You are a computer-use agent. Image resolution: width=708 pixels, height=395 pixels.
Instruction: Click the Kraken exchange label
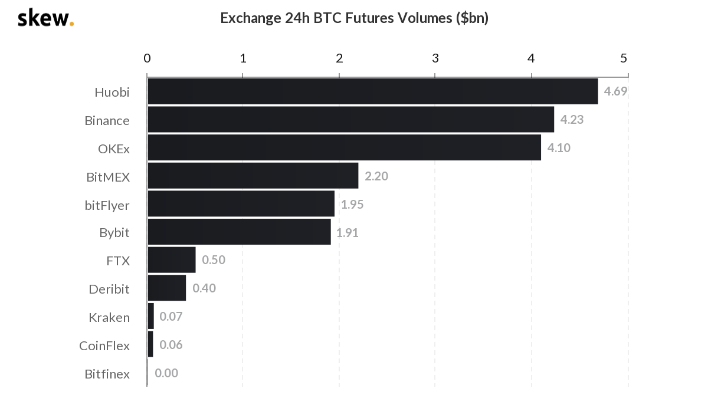coord(109,317)
